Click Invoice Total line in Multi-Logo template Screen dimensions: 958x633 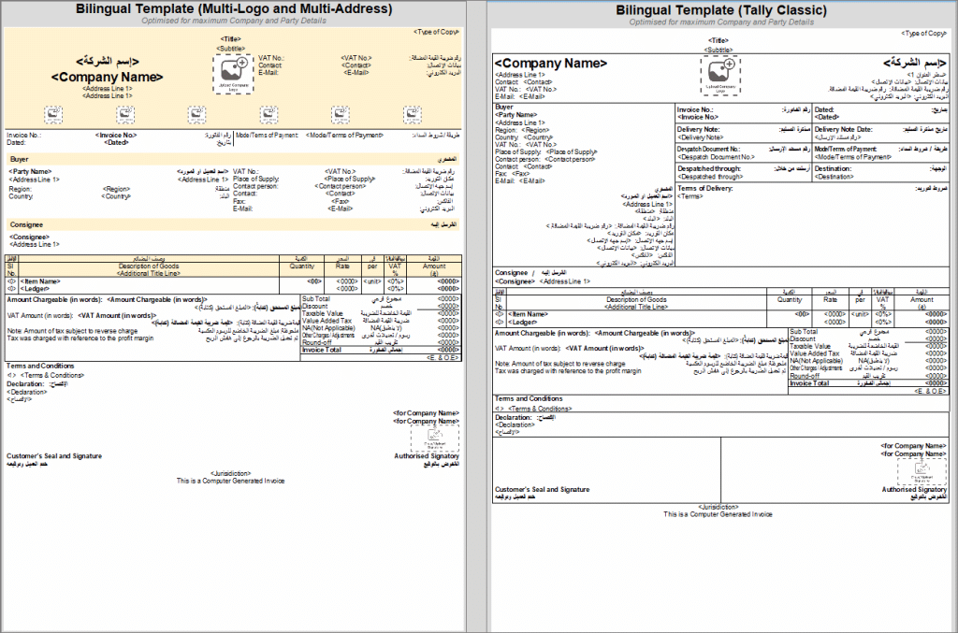pos(381,350)
